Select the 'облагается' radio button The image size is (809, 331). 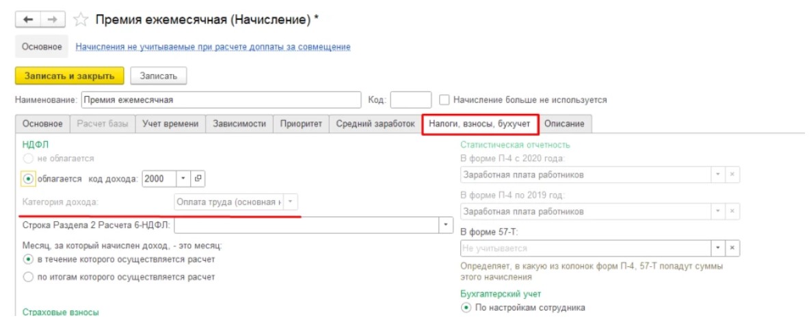click(x=28, y=179)
